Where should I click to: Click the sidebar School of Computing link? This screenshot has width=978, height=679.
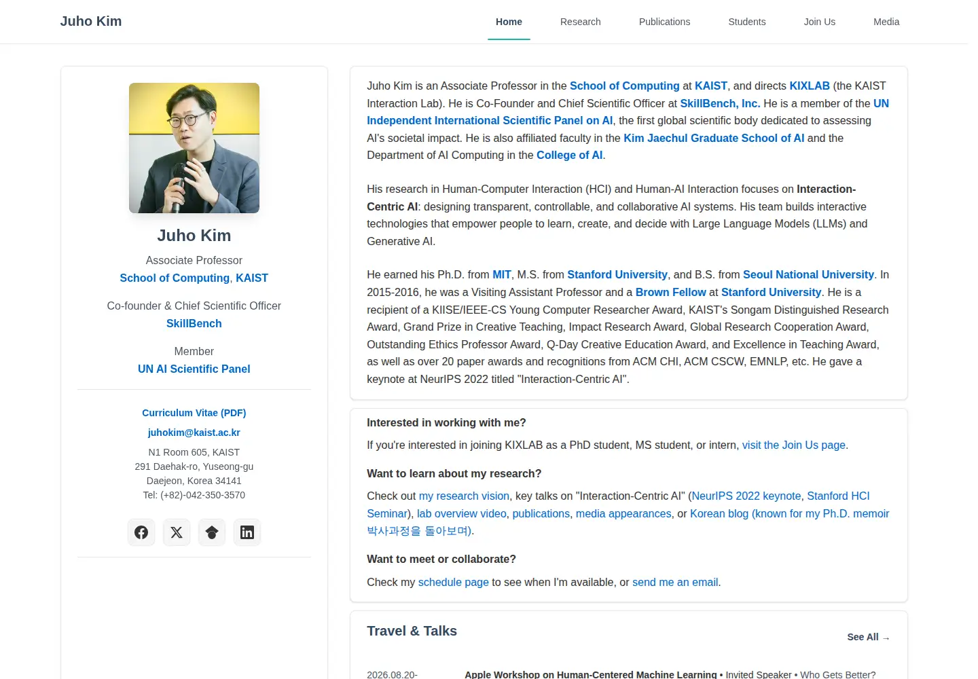tap(175, 278)
